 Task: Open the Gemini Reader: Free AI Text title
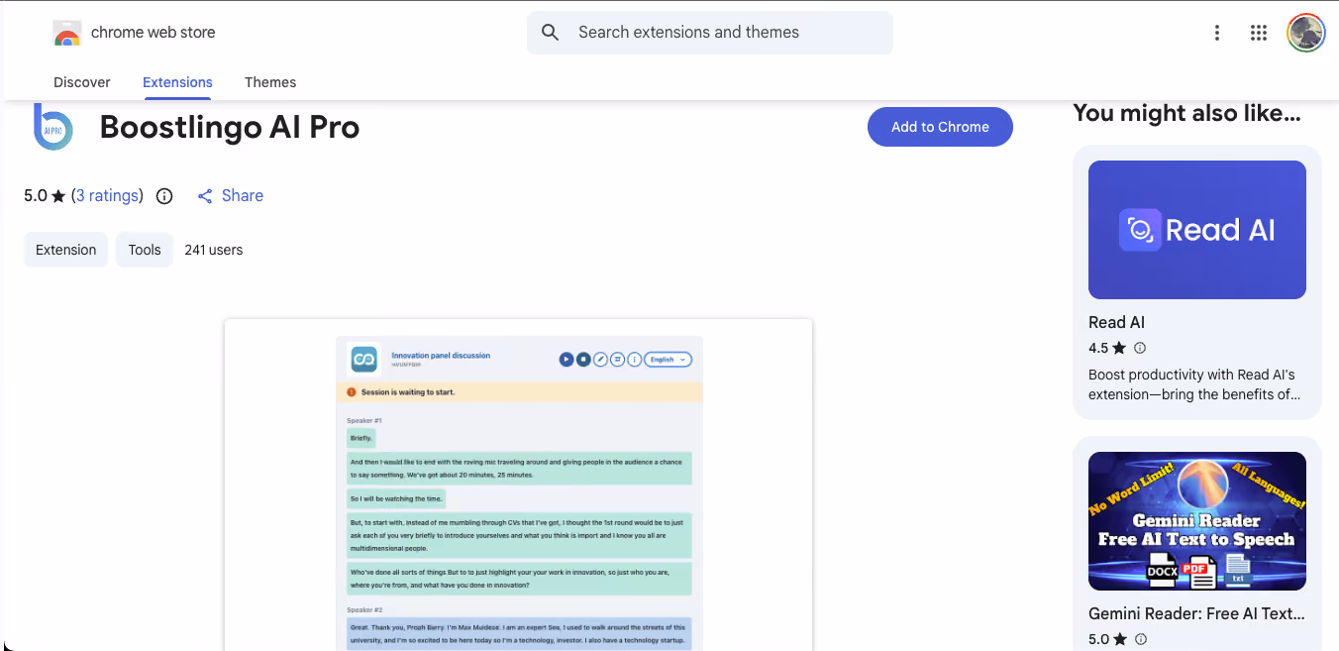(x=1196, y=613)
